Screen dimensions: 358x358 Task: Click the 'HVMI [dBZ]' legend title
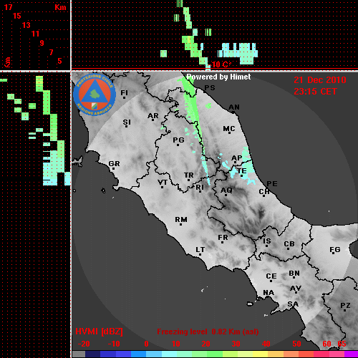(x=99, y=332)
